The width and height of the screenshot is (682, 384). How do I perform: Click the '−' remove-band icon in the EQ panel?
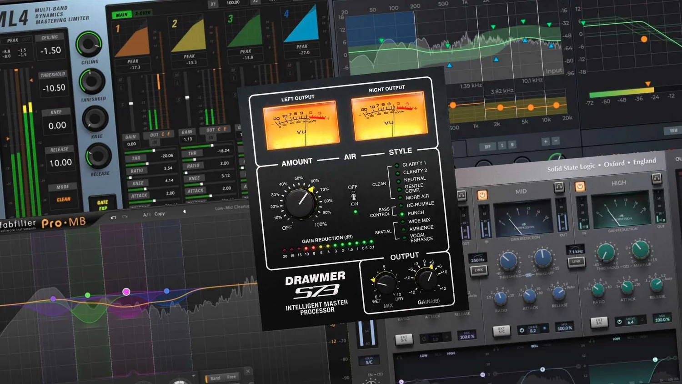(x=556, y=140)
